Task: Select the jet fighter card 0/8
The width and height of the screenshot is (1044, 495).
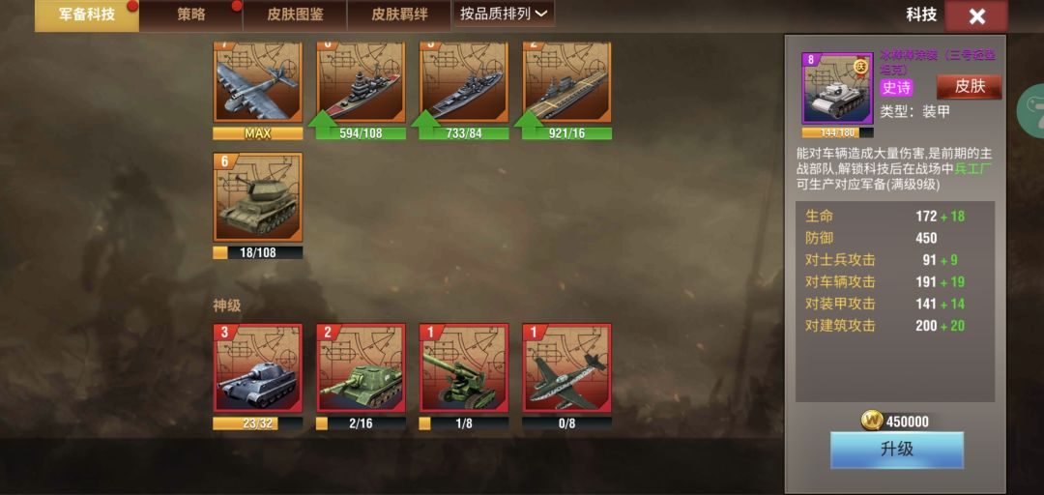Action: point(567,368)
